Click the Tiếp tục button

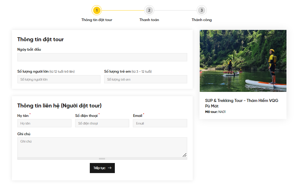[x=102, y=168]
